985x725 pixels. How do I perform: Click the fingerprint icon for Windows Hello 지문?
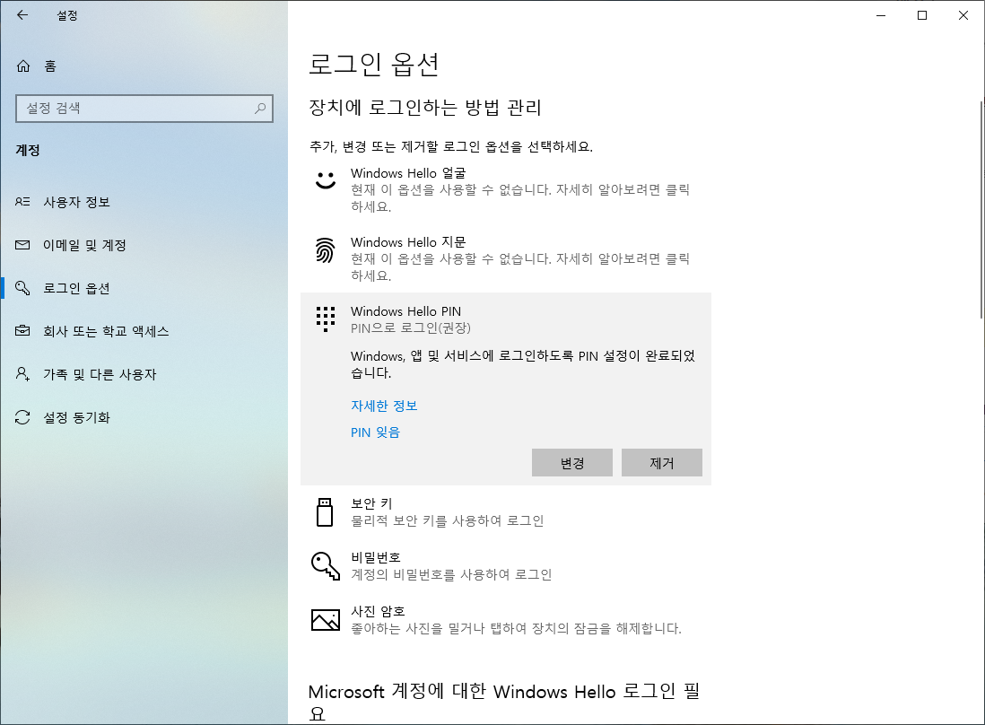tap(325, 250)
